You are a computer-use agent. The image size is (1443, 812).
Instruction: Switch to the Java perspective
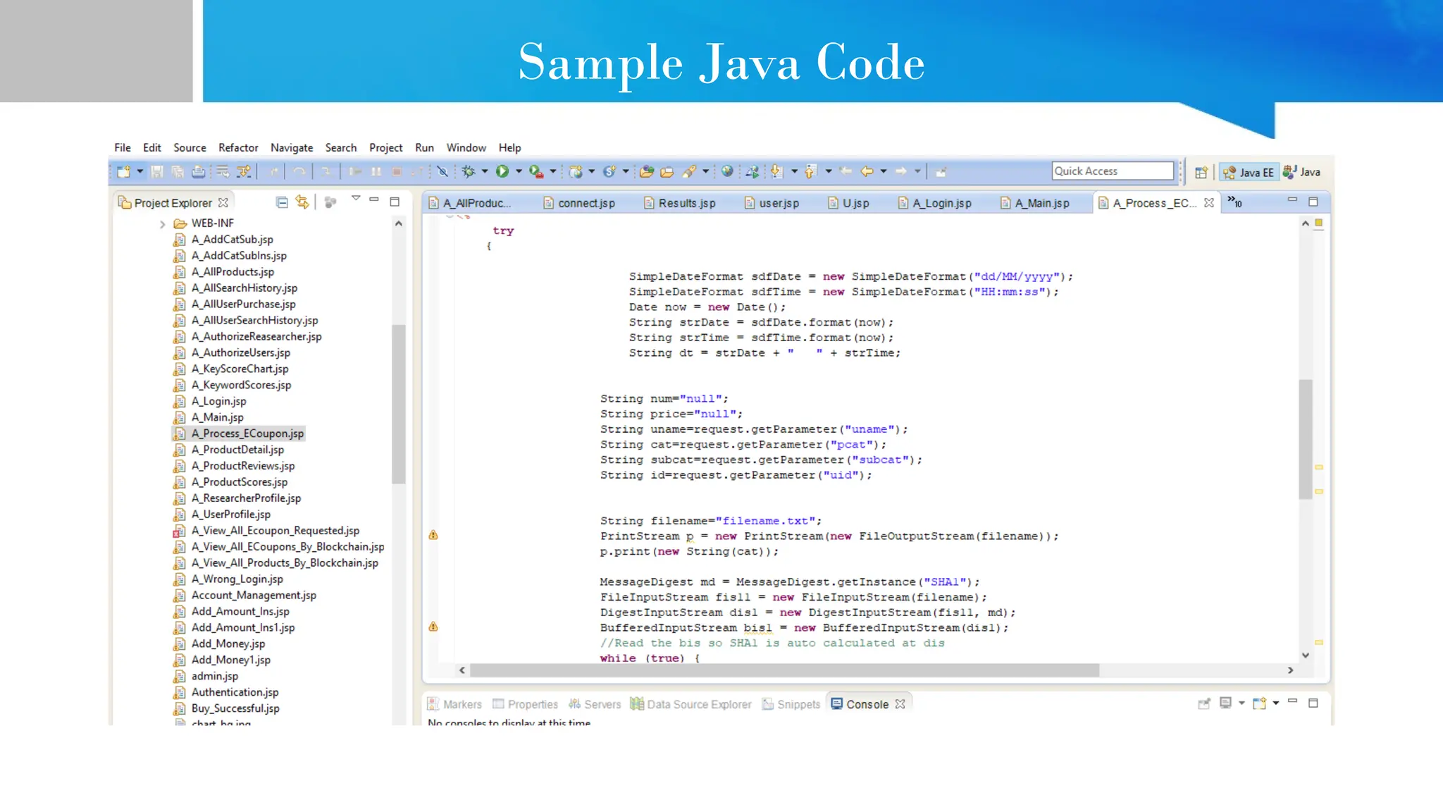click(1302, 172)
